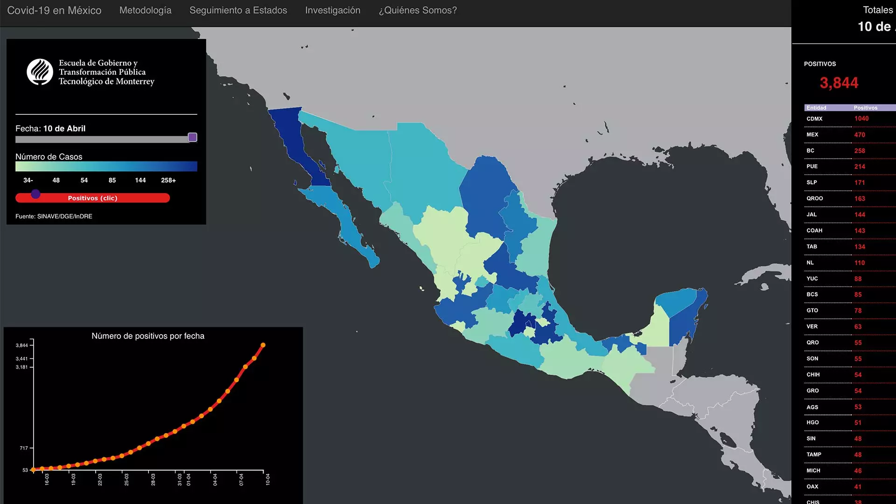
Task: Select the MICH row in the table
Action: pos(850,470)
